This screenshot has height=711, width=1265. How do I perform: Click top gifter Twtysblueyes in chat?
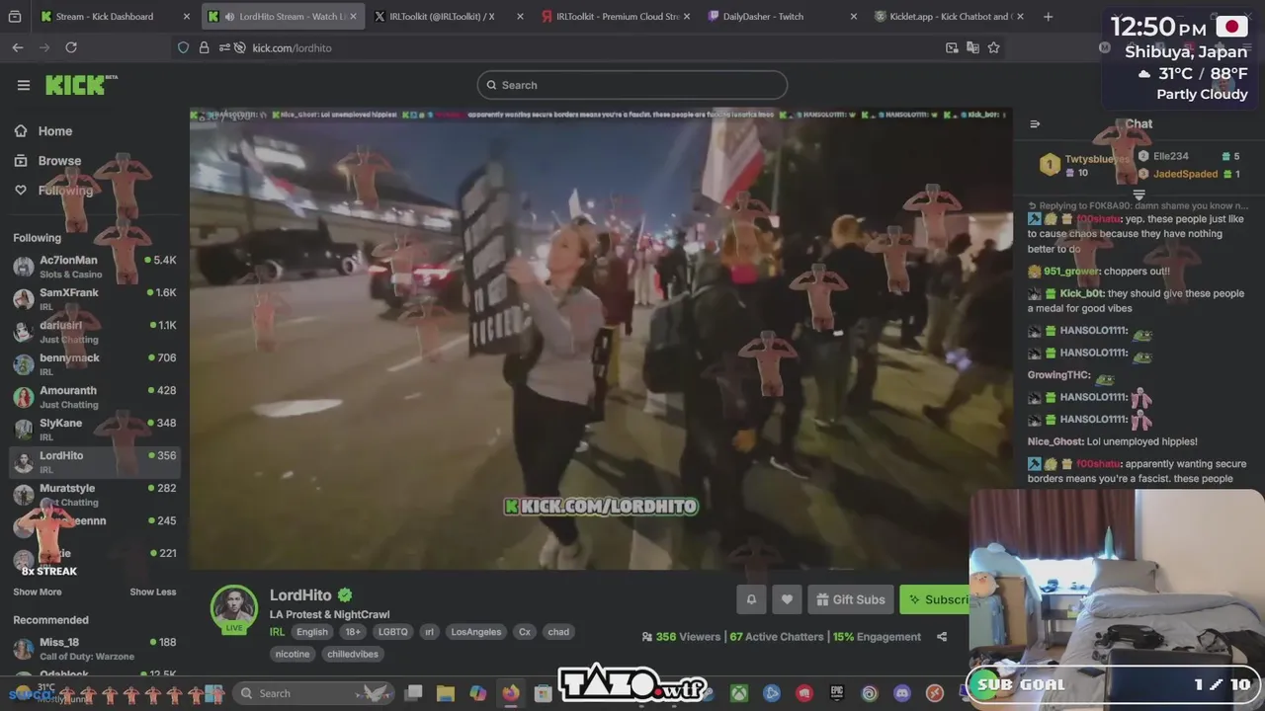coord(1097,159)
